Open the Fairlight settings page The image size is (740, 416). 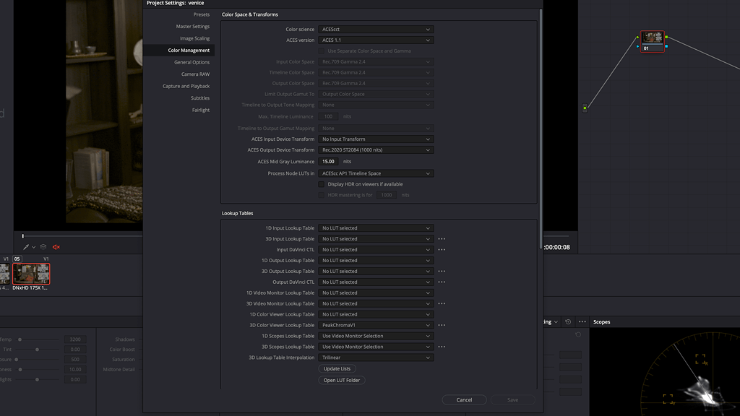pos(200,110)
